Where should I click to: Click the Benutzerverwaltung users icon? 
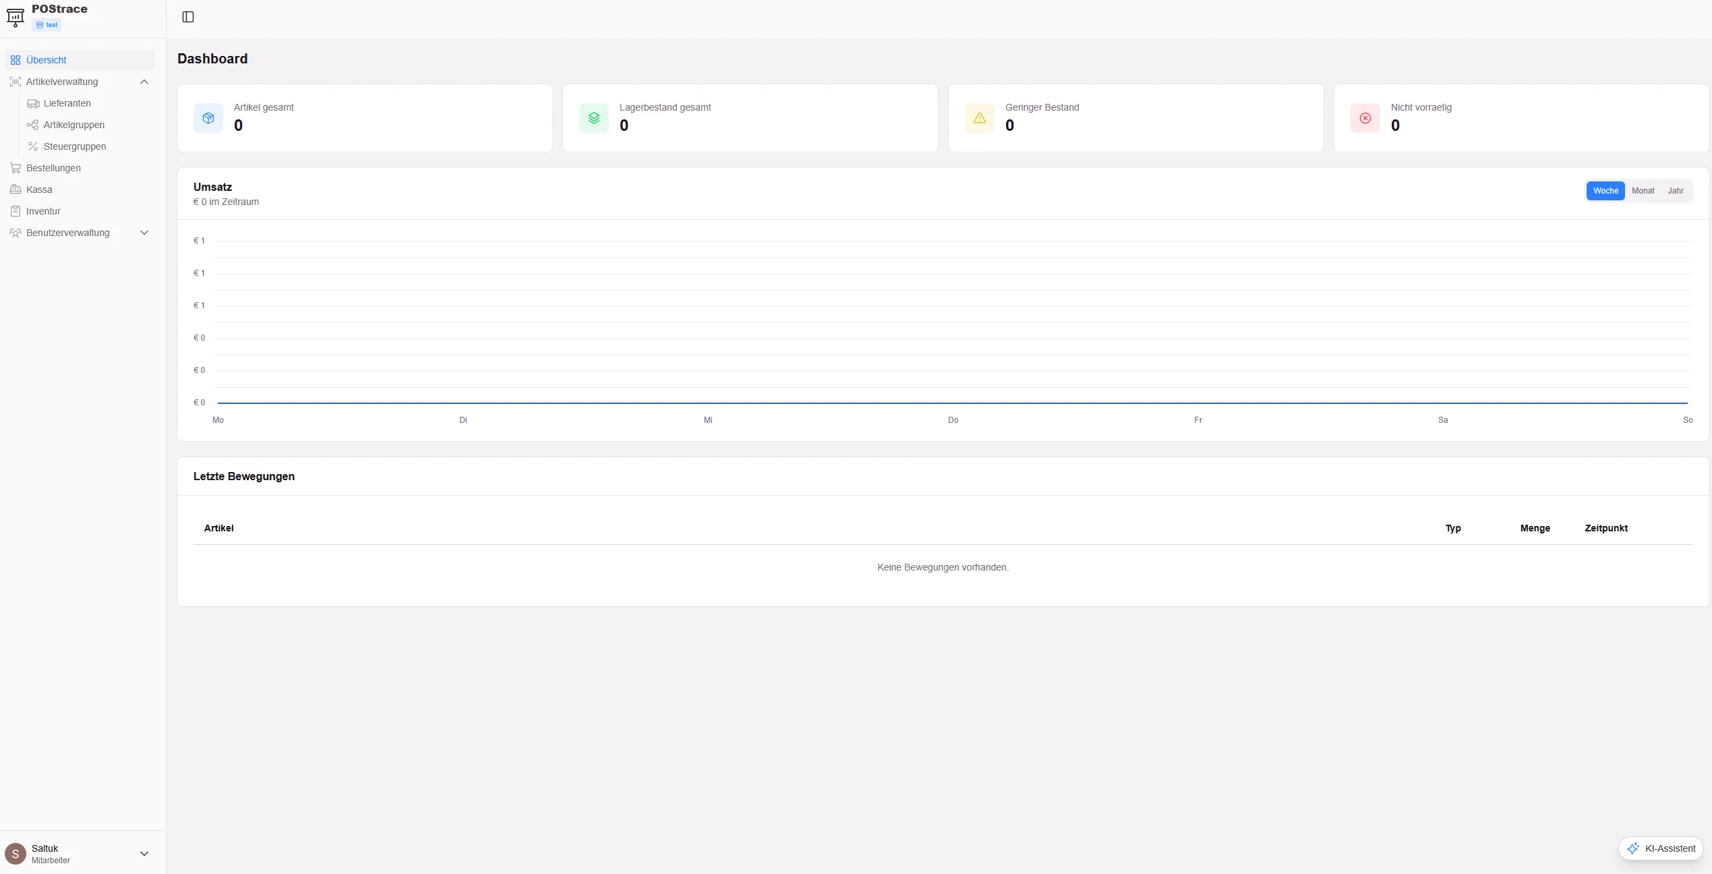click(16, 233)
